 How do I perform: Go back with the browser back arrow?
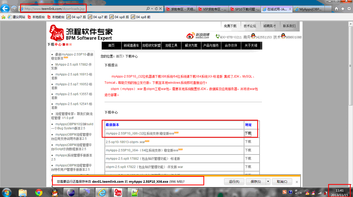click(5, 9)
